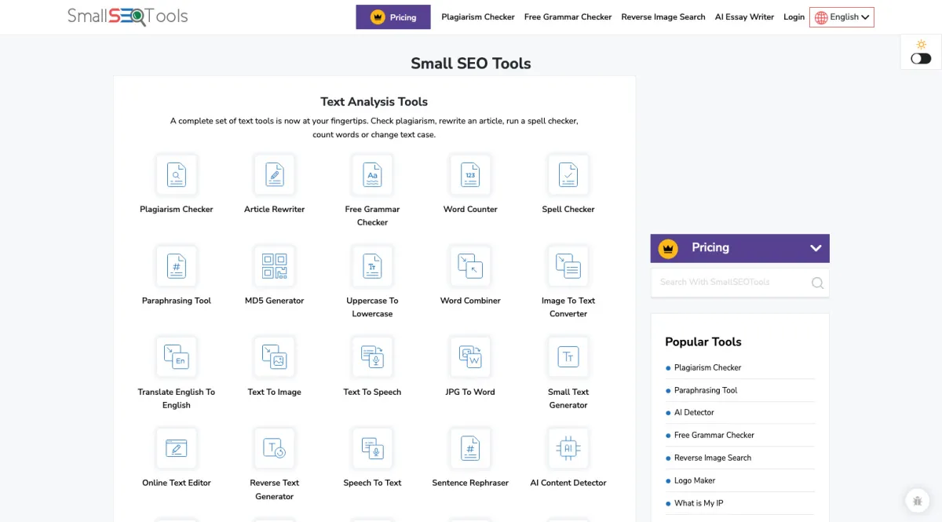Open the MD5 Generator QR icon
This screenshot has width=942, height=522.
point(275,266)
